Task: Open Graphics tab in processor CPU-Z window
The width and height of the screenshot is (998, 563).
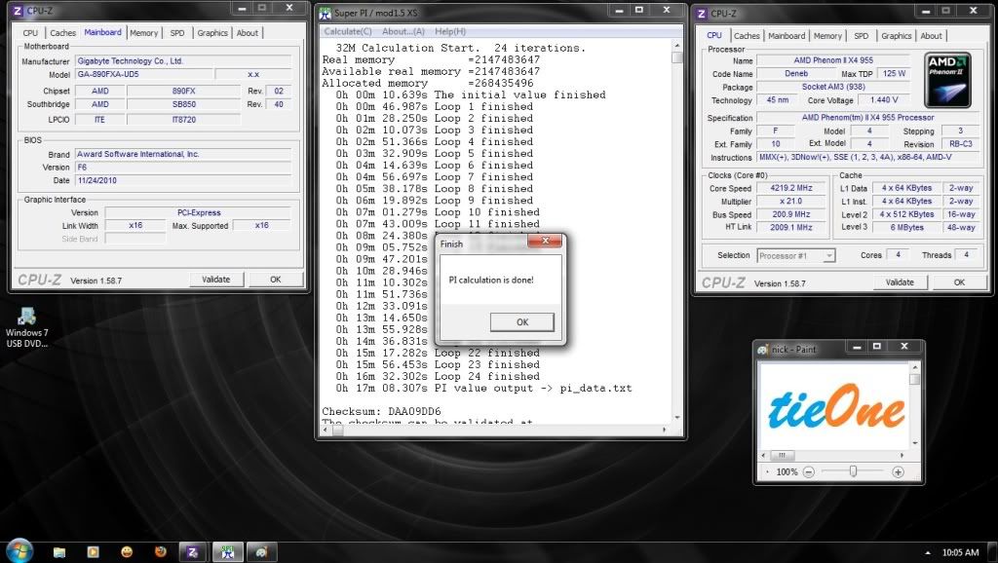Action: click(897, 36)
